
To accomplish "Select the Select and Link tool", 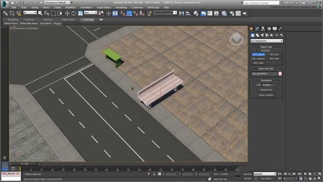I will 6,14.
